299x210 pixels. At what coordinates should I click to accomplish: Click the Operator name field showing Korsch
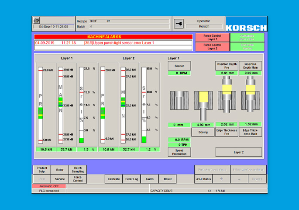(x=204, y=26)
